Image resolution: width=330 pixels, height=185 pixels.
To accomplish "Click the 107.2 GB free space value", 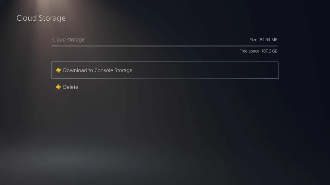I will point(269,51).
